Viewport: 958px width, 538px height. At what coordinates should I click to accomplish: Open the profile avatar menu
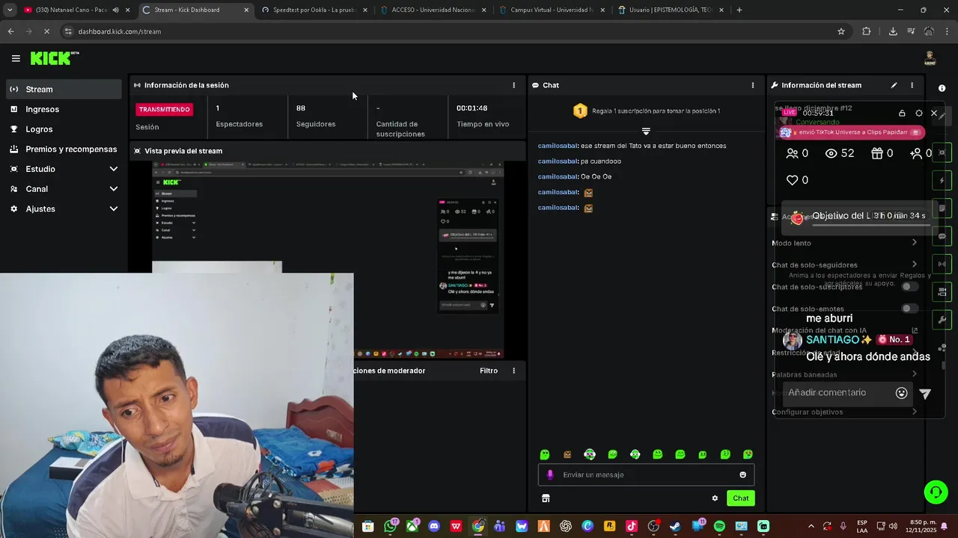[930, 58]
